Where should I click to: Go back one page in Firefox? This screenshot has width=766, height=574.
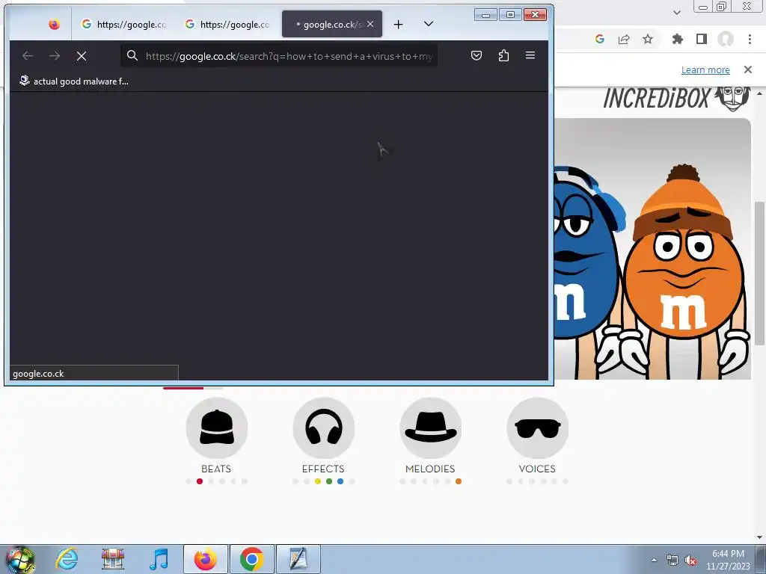click(28, 55)
